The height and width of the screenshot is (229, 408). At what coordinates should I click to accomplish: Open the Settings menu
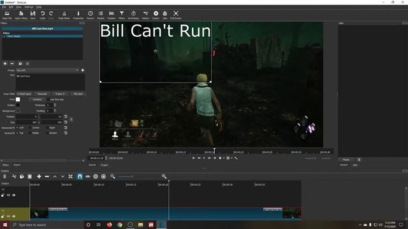pyautogui.click(x=29, y=7)
